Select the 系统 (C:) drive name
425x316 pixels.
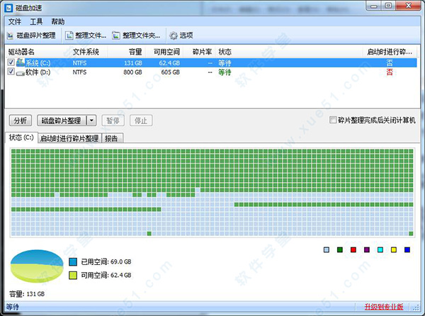(38, 63)
